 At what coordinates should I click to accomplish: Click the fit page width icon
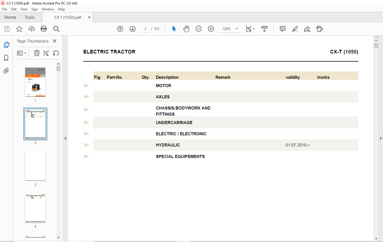pos(249,29)
